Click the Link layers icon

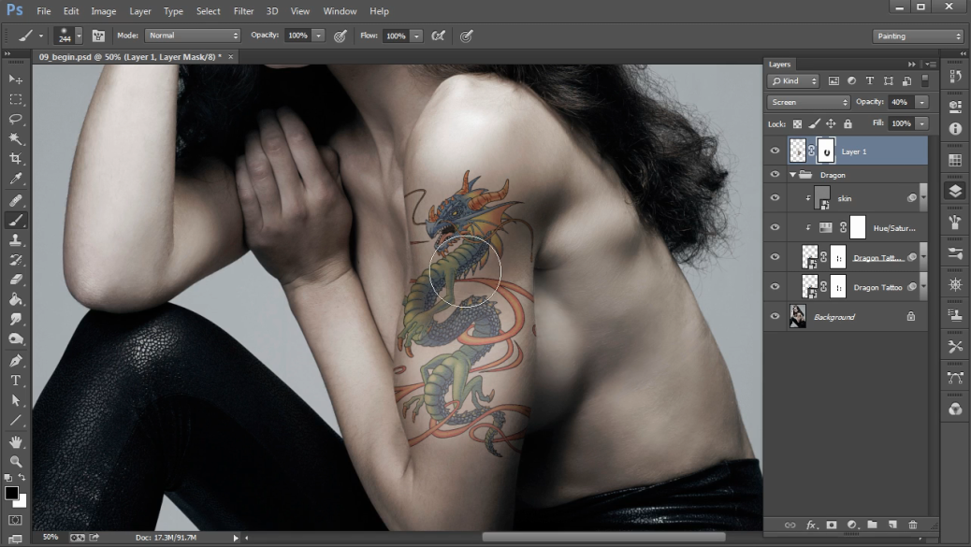[x=790, y=525]
